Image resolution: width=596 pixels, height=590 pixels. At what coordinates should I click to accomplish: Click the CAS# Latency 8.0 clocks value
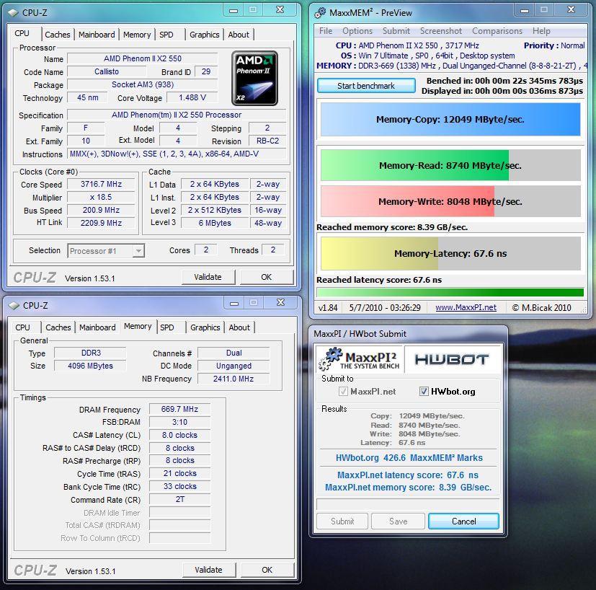179,435
